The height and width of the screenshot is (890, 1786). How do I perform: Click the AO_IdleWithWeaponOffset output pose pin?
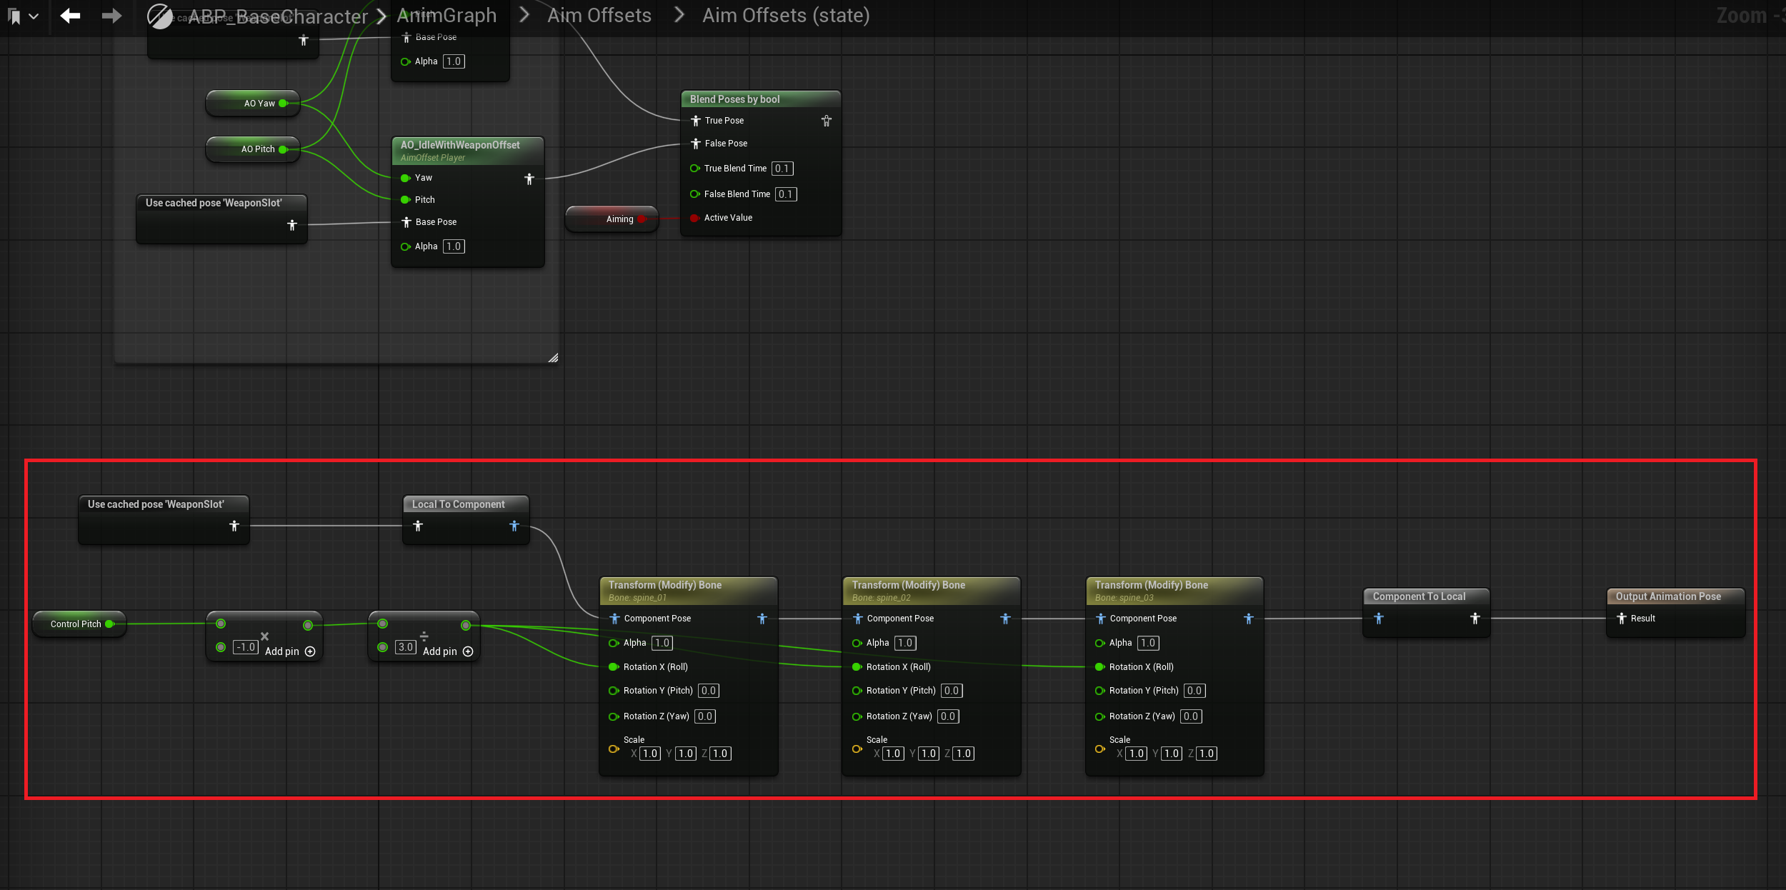[x=529, y=179]
